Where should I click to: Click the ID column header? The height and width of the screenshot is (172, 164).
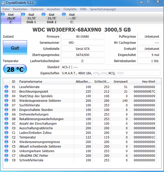tap(13, 81)
